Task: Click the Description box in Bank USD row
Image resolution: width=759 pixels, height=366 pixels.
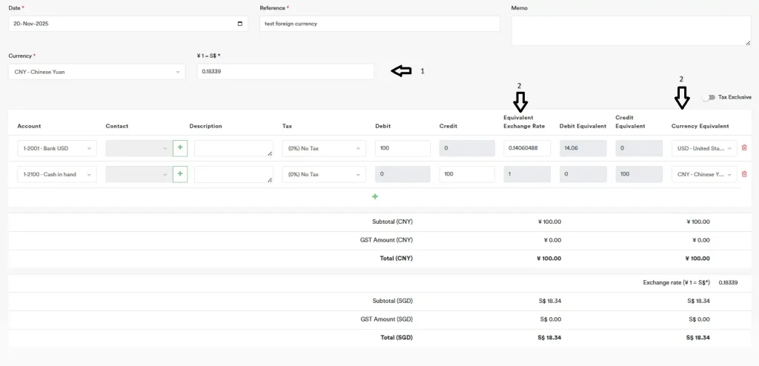Action: 233,148
